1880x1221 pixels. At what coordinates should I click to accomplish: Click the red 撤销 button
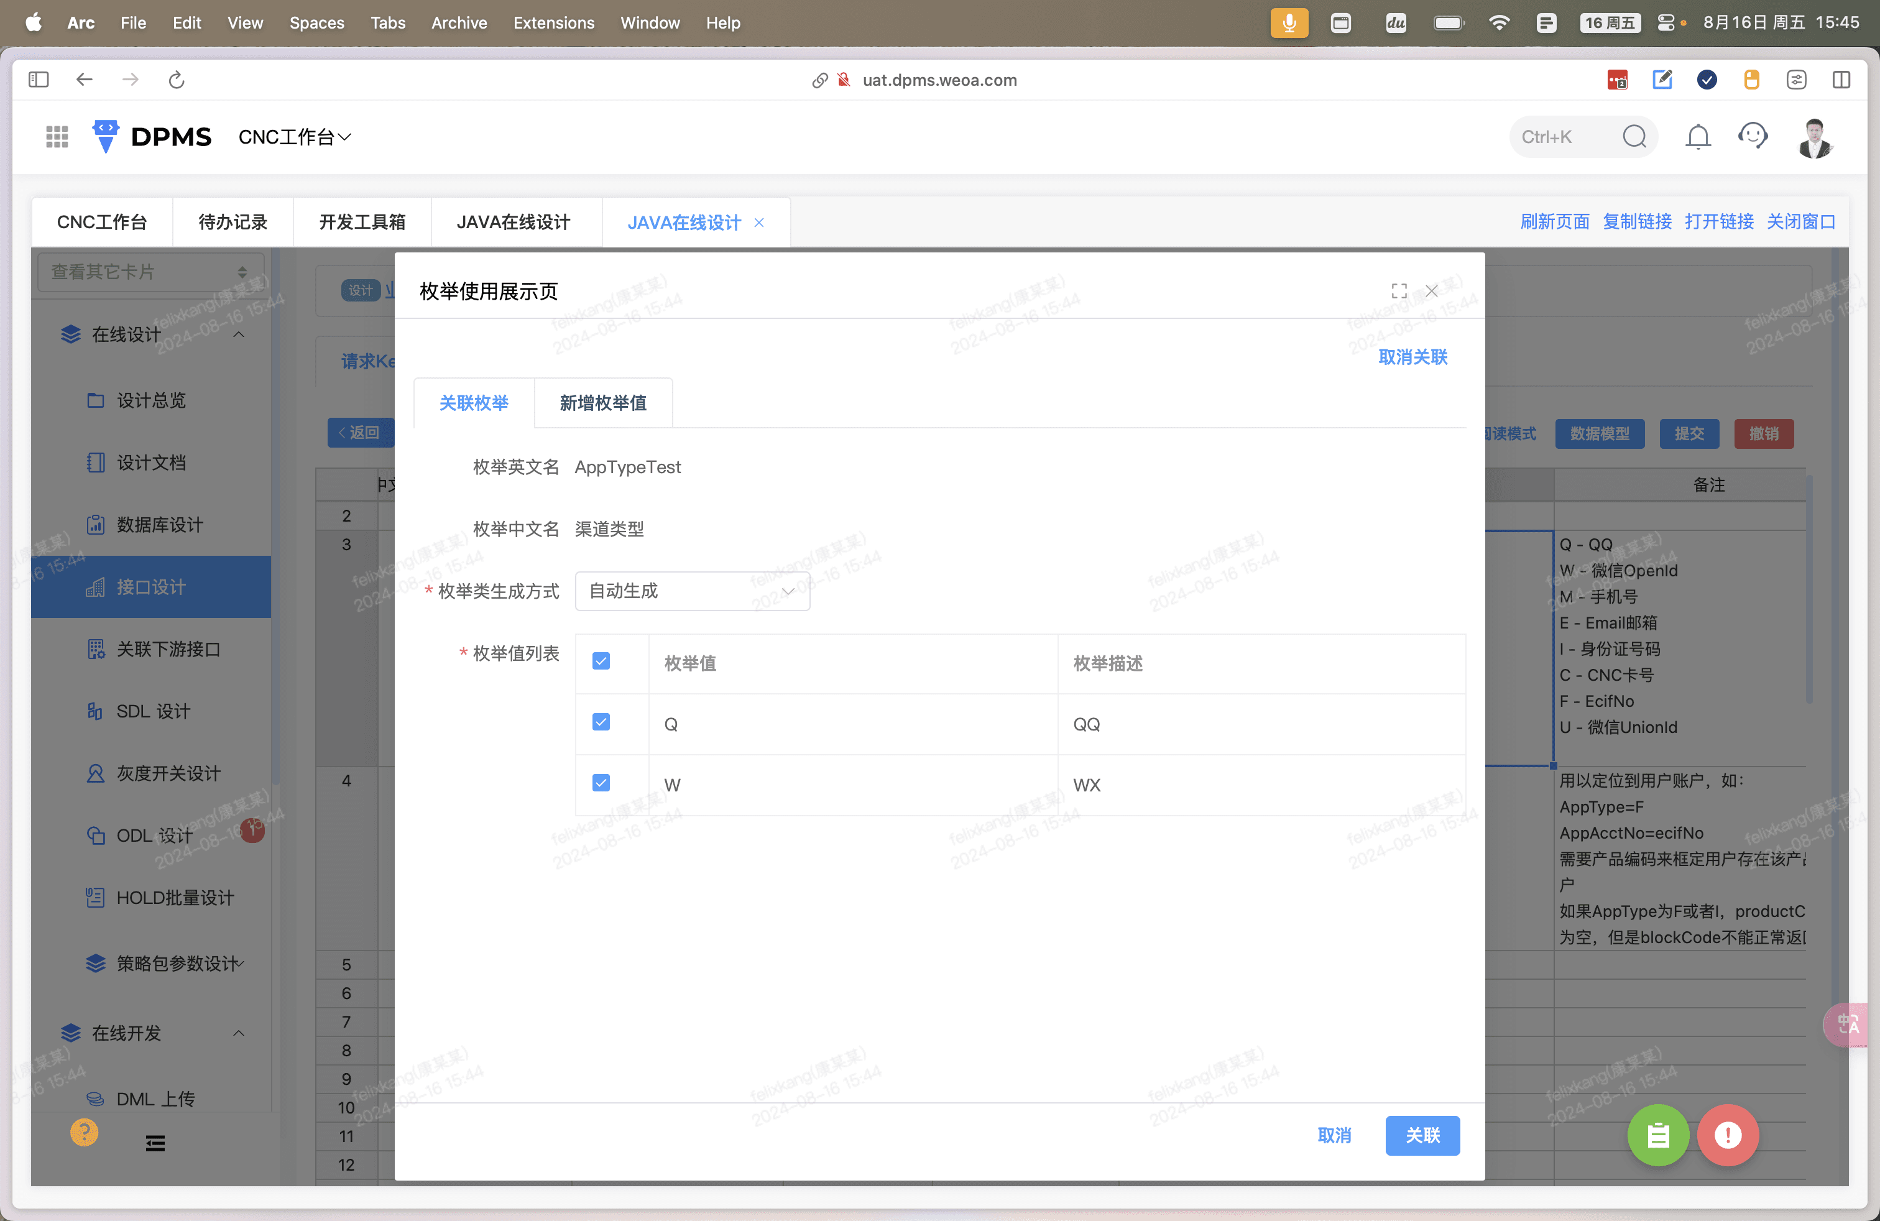[1764, 433]
